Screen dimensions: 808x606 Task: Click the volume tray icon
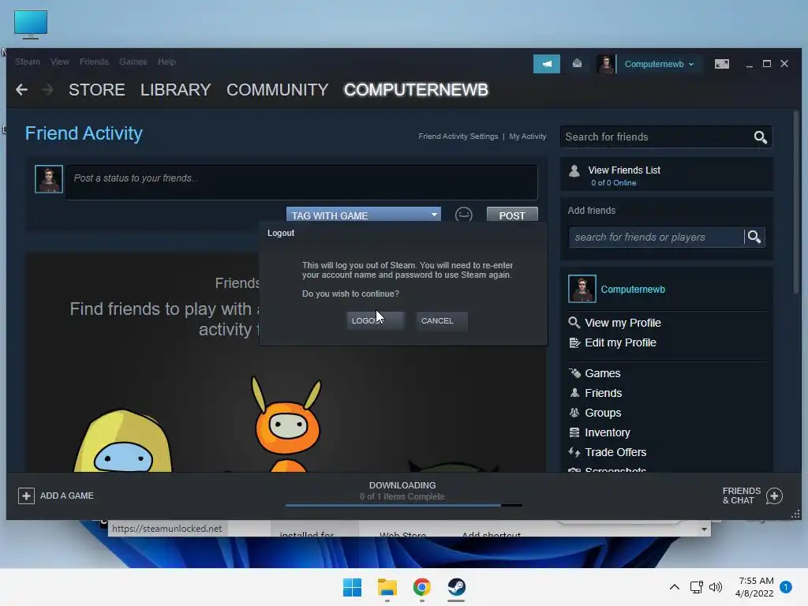coord(716,587)
